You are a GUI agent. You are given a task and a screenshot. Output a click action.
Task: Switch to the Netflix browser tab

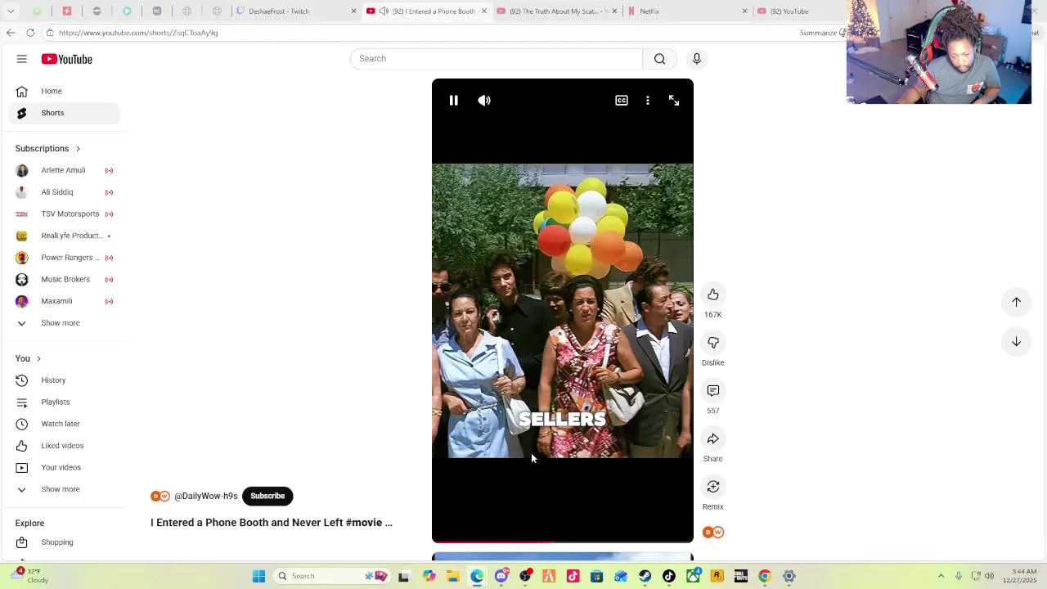687,11
